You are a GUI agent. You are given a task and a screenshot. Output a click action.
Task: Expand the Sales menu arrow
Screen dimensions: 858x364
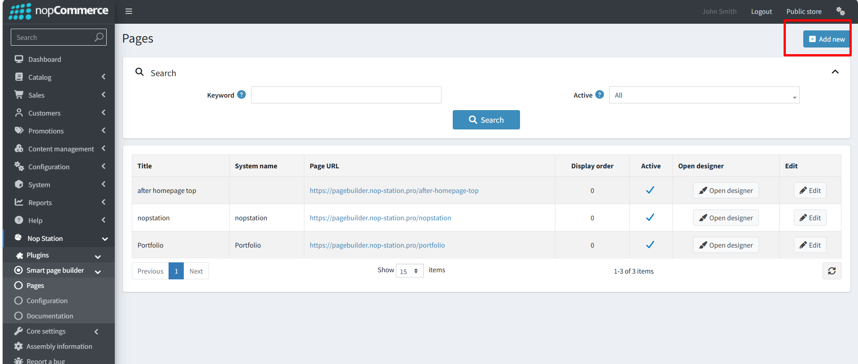104,94
